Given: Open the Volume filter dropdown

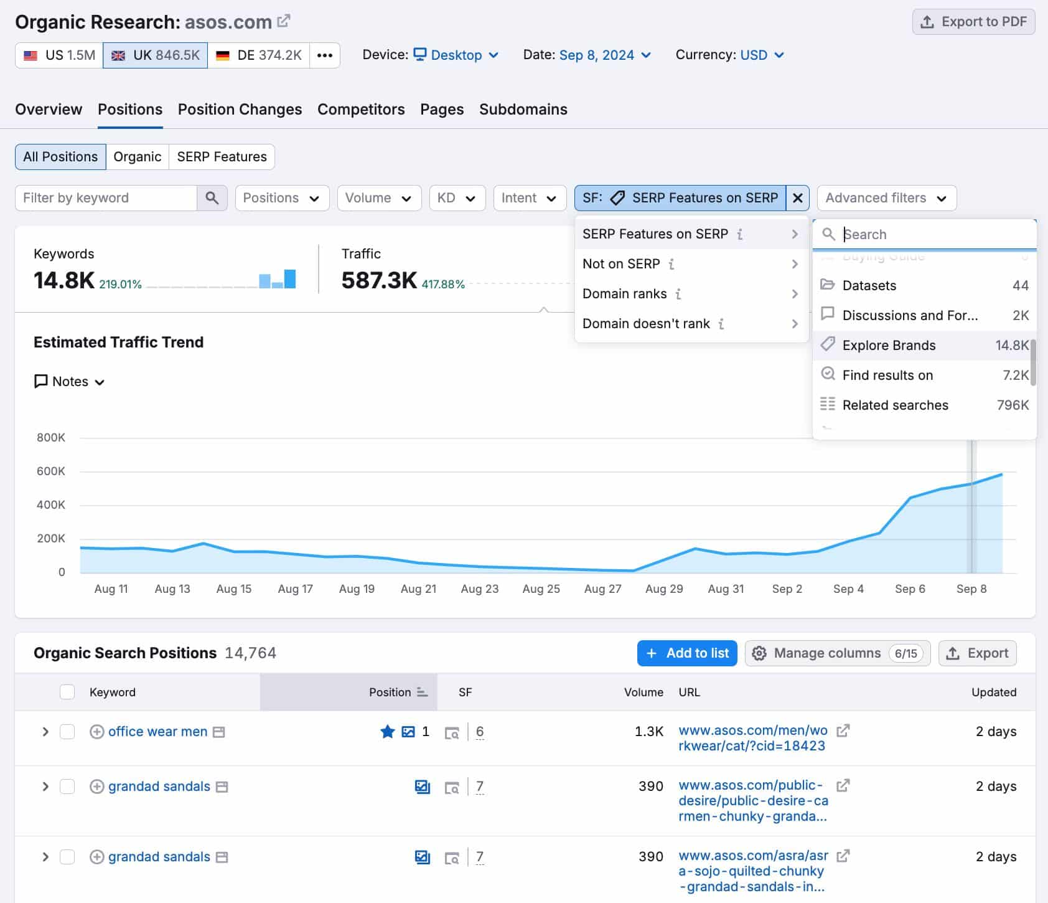Looking at the screenshot, I should (x=379, y=198).
